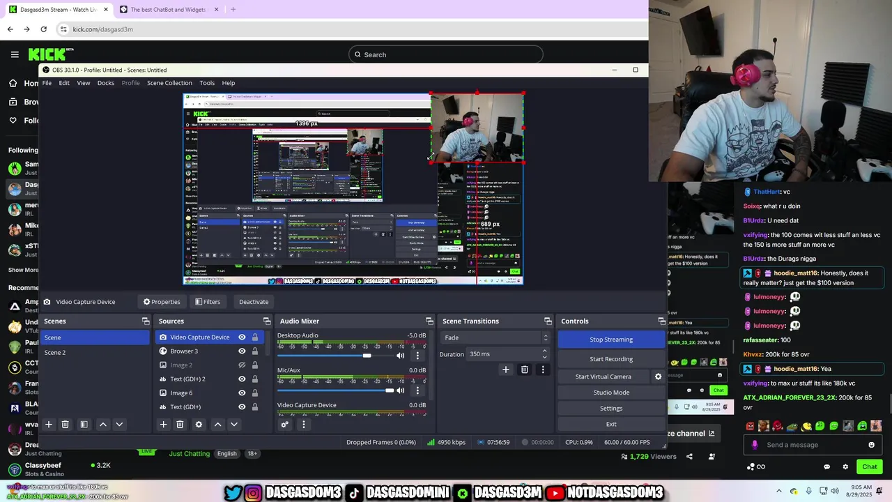Open virtual camera settings gear

(x=658, y=376)
